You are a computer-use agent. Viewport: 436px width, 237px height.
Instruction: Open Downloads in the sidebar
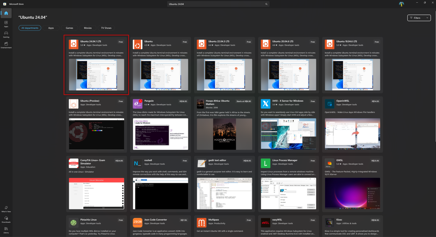pos(6,219)
